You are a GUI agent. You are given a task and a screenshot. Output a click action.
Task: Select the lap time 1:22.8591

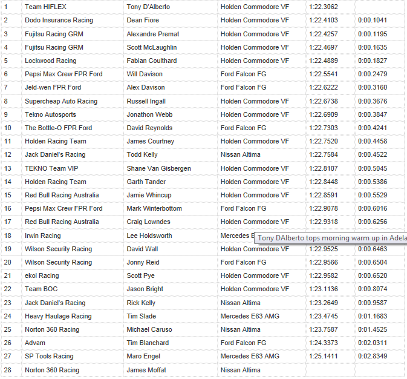(x=323, y=195)
